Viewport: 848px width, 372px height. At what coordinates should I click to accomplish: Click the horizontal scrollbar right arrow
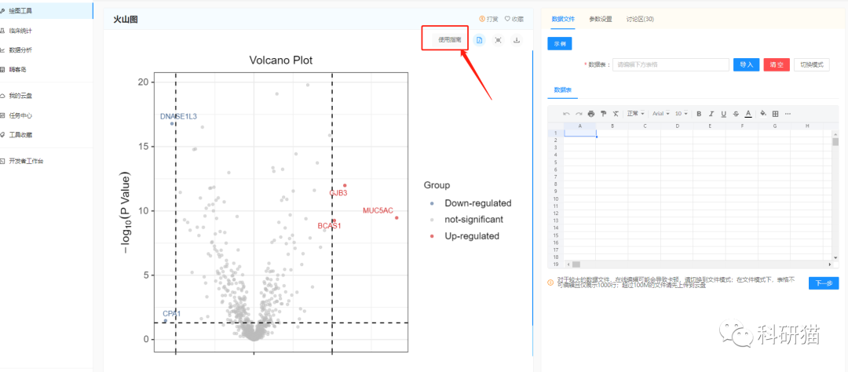(830, 264)
